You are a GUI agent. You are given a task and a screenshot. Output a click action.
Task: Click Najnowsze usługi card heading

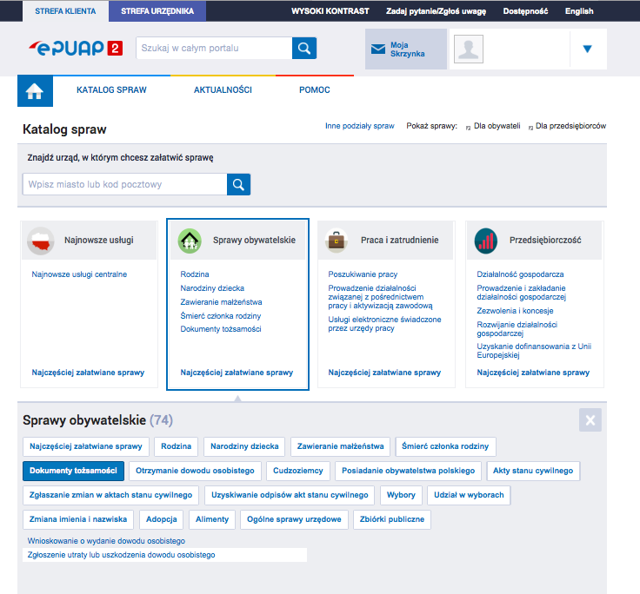point(99,241)
